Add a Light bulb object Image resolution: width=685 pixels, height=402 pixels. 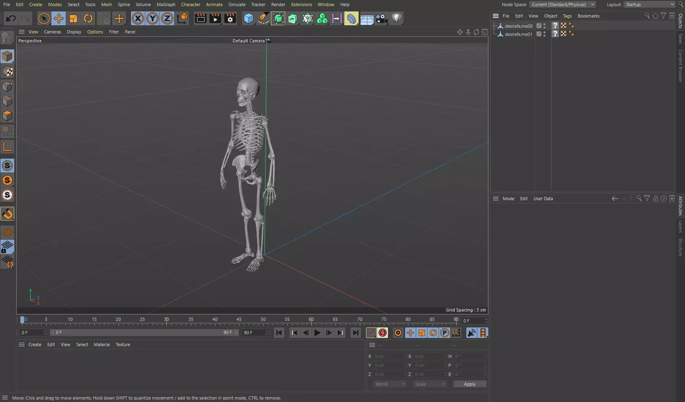396,18
